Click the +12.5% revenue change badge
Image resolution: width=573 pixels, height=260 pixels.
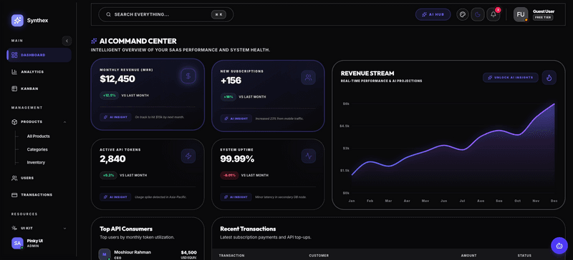click(109, 96)
